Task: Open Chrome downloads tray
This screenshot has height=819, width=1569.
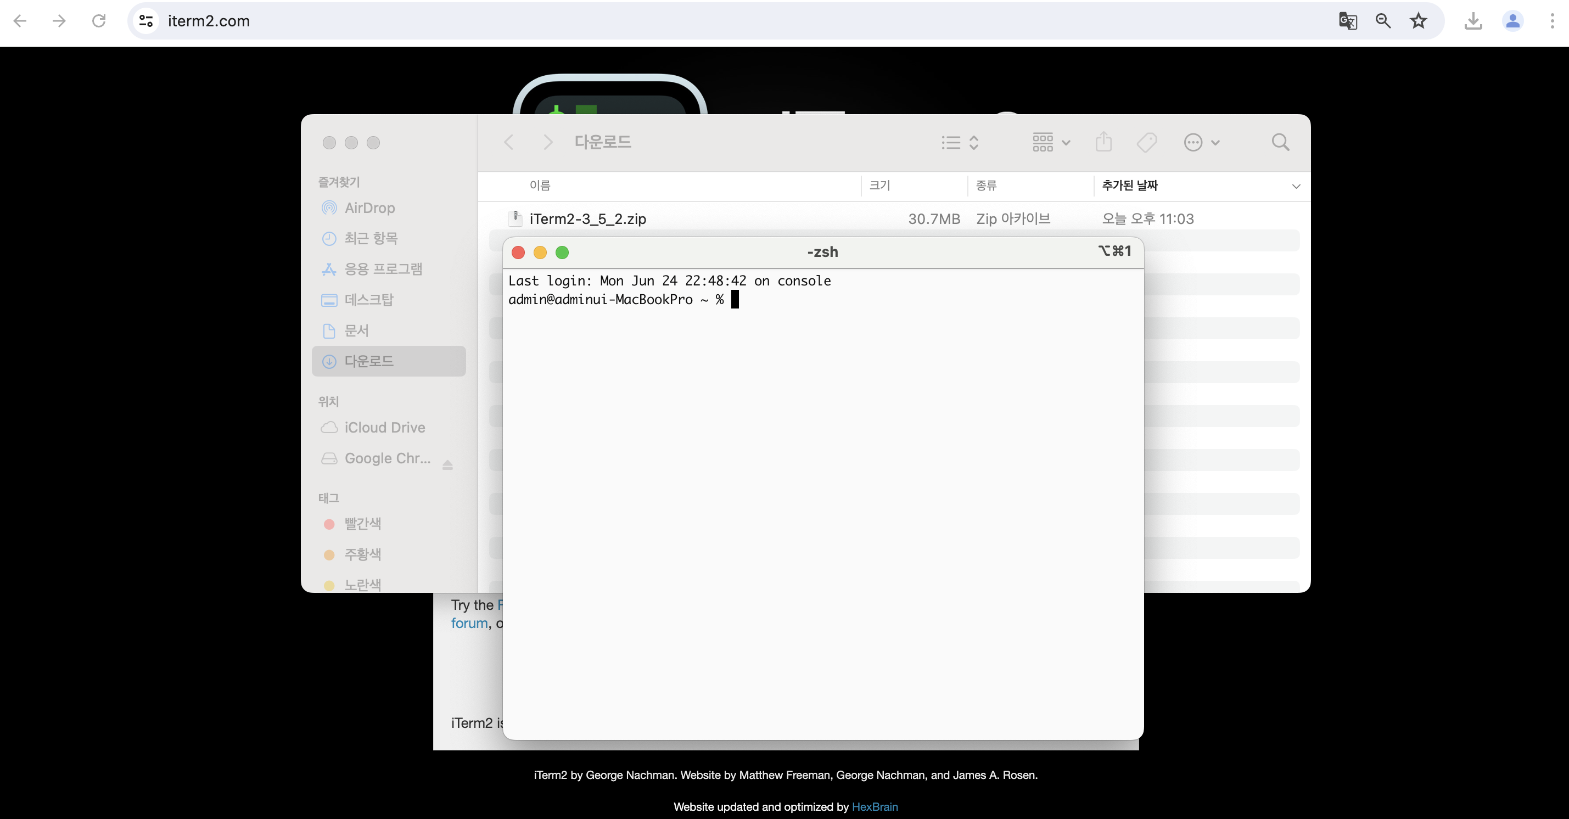Action: click(x=1473, y=21)
